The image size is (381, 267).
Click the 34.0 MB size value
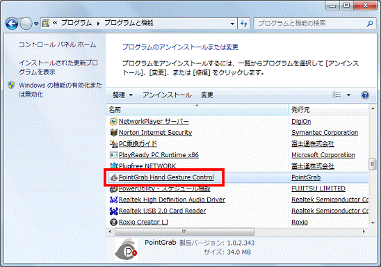[239, 252]
